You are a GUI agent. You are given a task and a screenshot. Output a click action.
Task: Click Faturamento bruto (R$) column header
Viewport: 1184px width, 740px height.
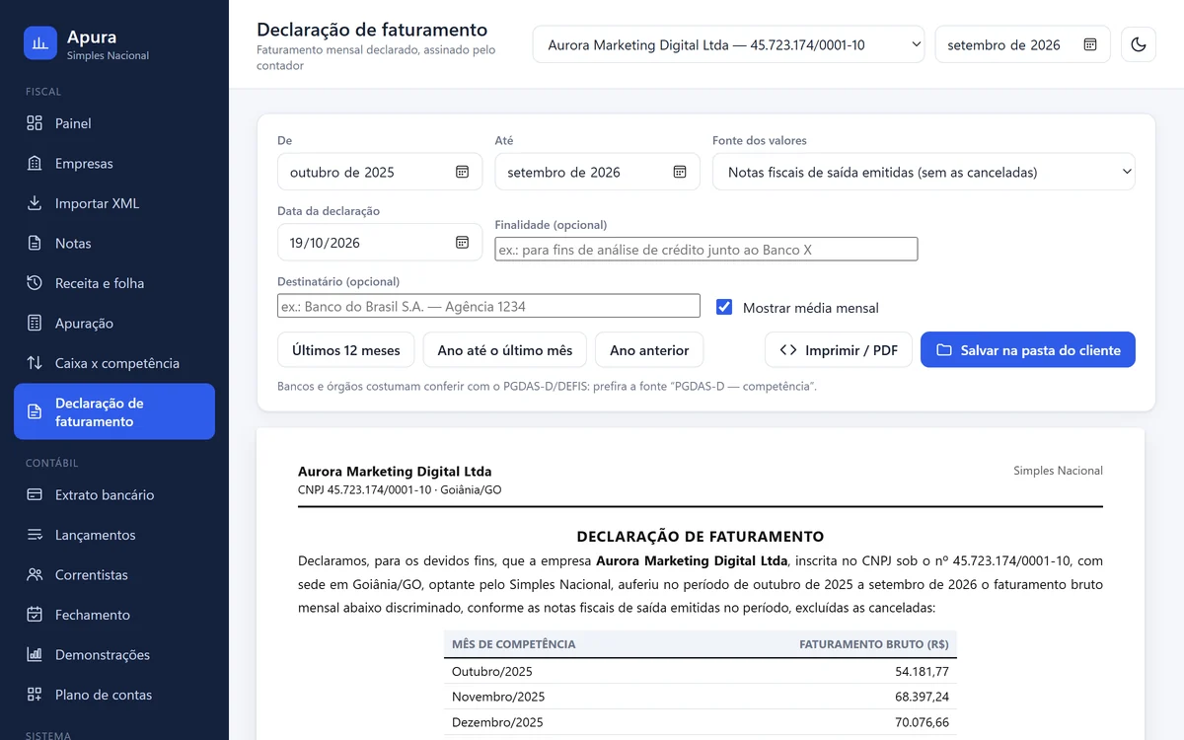874,644
